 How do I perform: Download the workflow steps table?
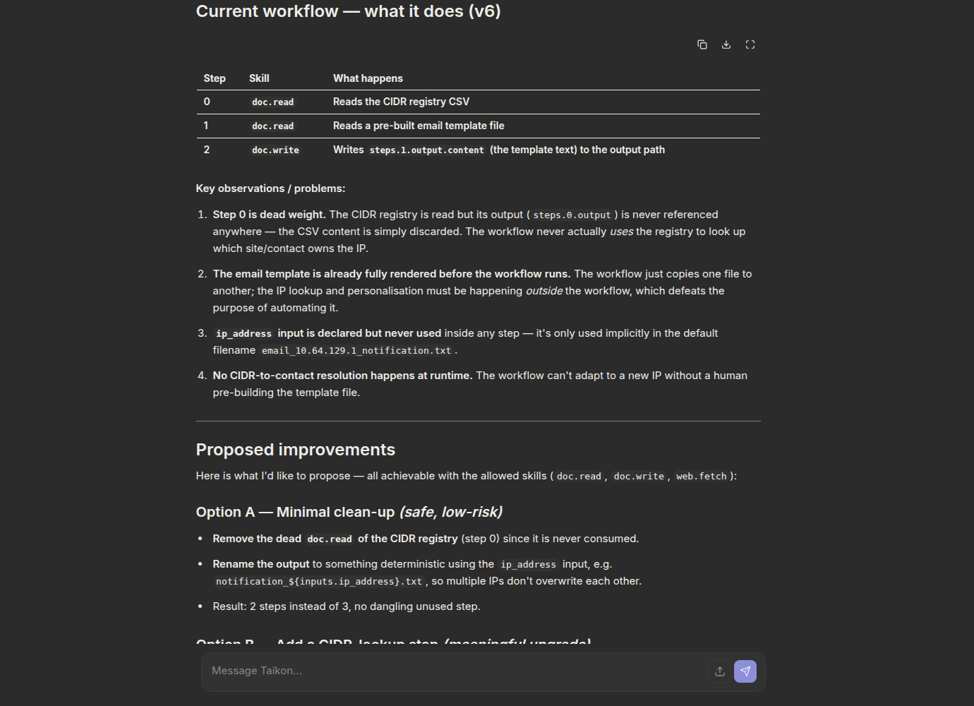point(726,44)
